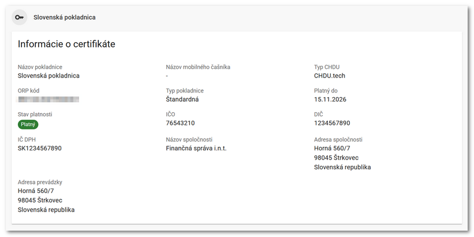Click the green Platný status badge

[28, 124]
